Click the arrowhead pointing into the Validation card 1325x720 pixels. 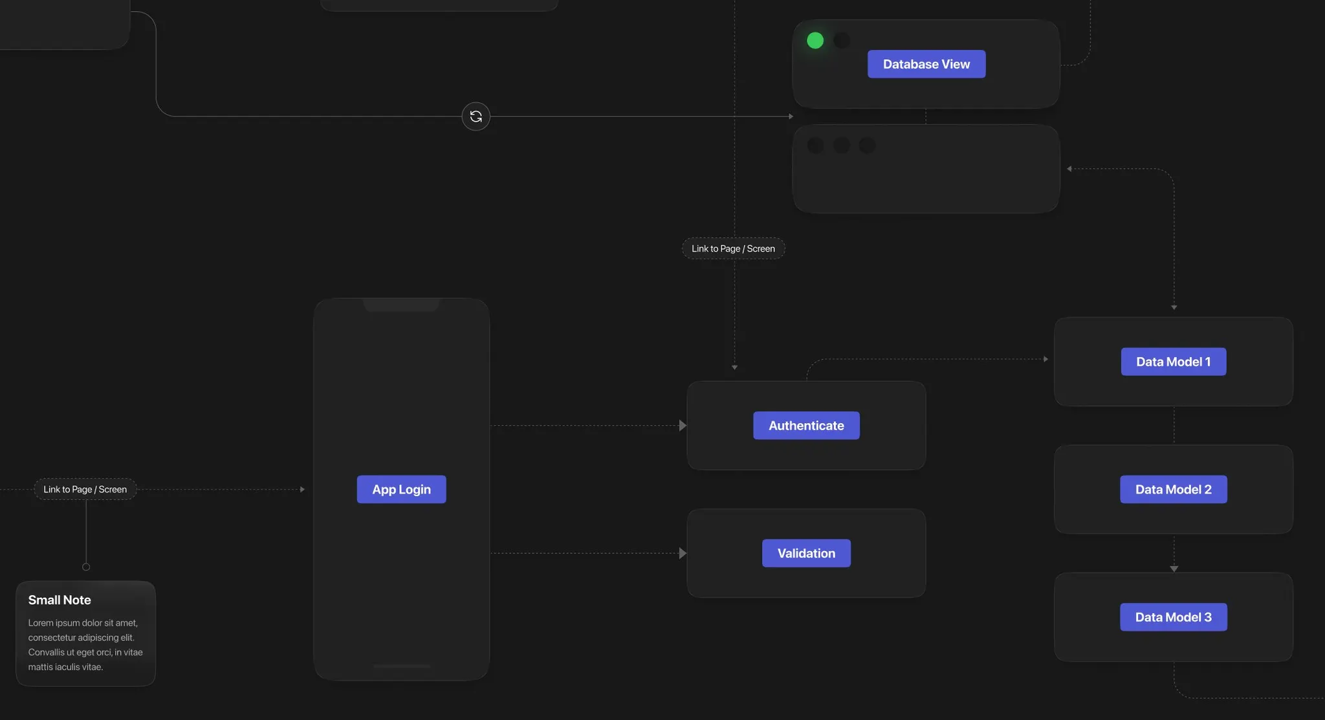coord(683,553)
